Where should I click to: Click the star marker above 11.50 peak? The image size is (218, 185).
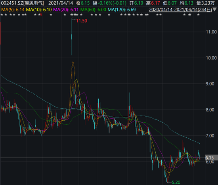(72, 15)
